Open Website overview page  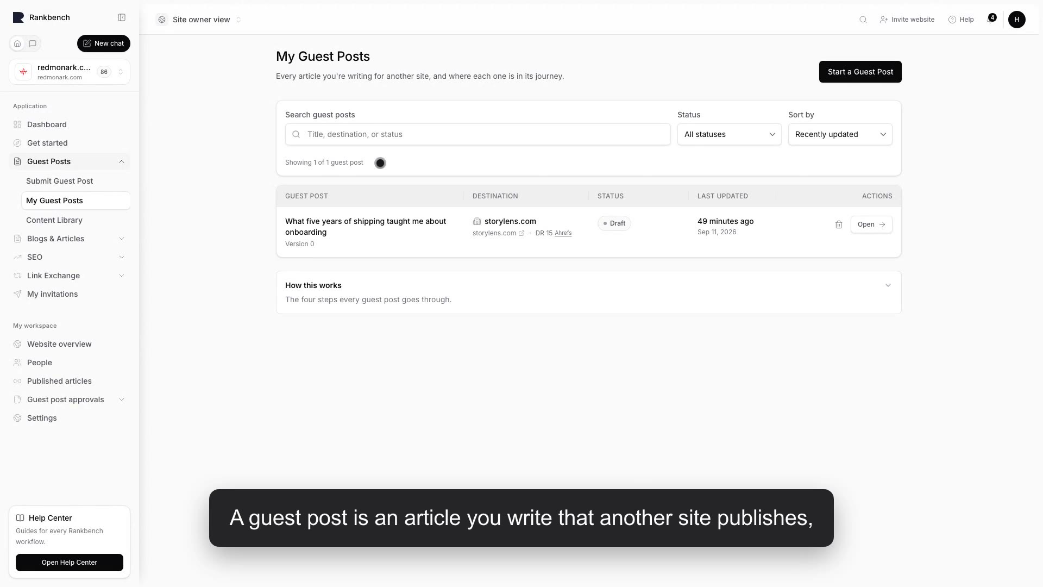point(70,344)
